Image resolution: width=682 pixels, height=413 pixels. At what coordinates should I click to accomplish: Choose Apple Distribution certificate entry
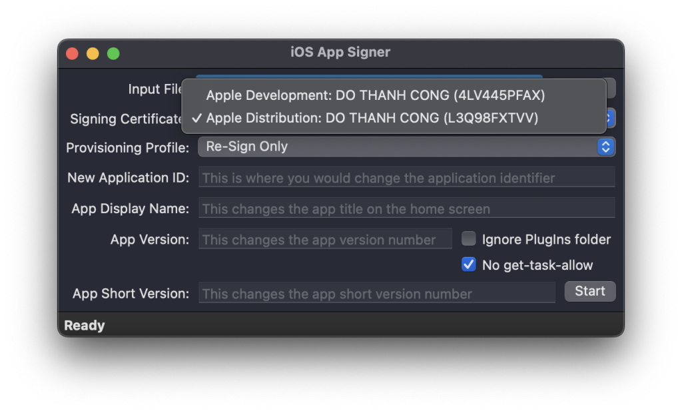click(372, 118)
